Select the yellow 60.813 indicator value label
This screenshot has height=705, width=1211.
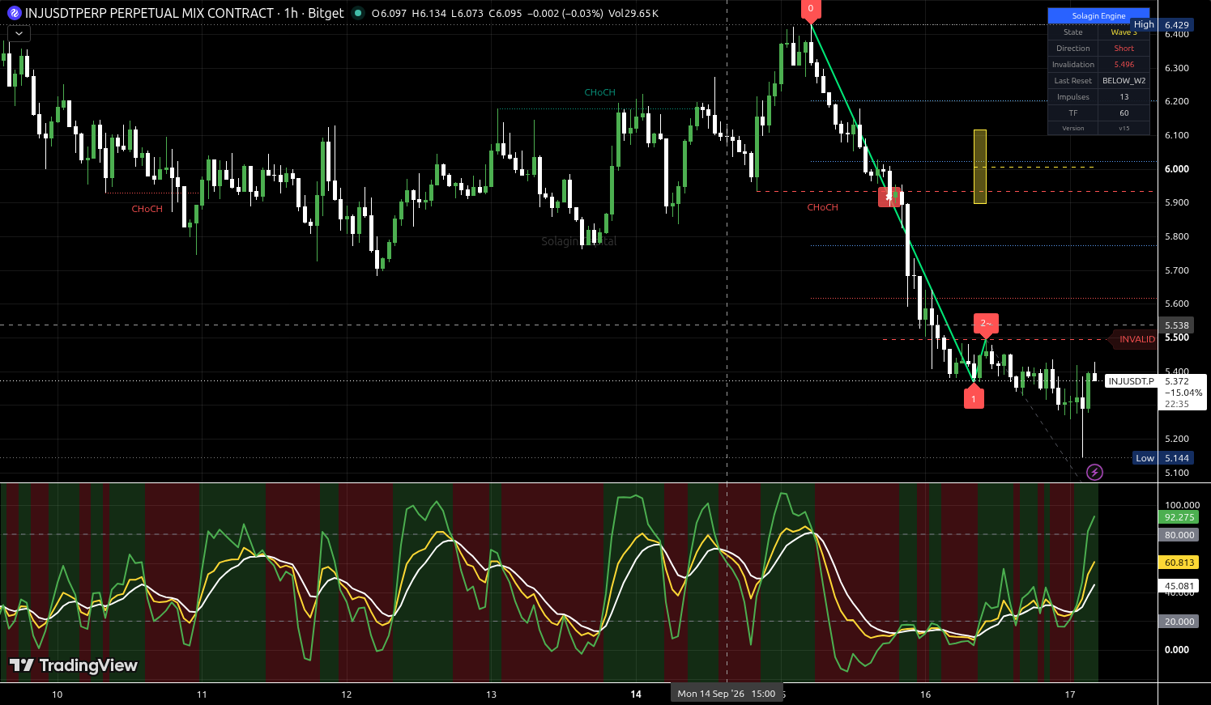(1179, 563)
